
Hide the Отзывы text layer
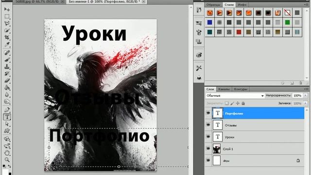[208, 125]
